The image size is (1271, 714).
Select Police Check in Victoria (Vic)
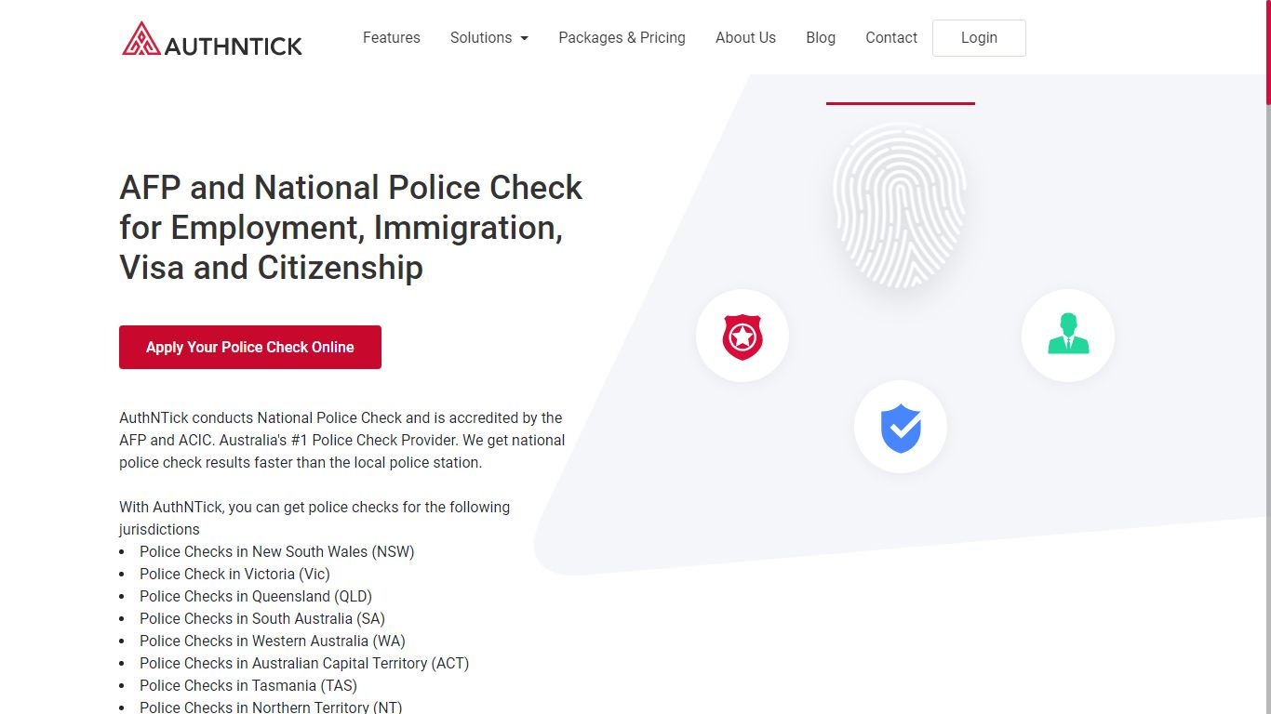point(234,574)
